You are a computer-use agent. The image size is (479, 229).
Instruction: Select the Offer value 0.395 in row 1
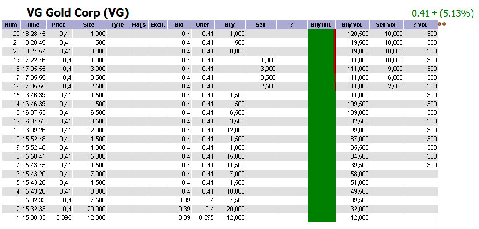(206, 217)
